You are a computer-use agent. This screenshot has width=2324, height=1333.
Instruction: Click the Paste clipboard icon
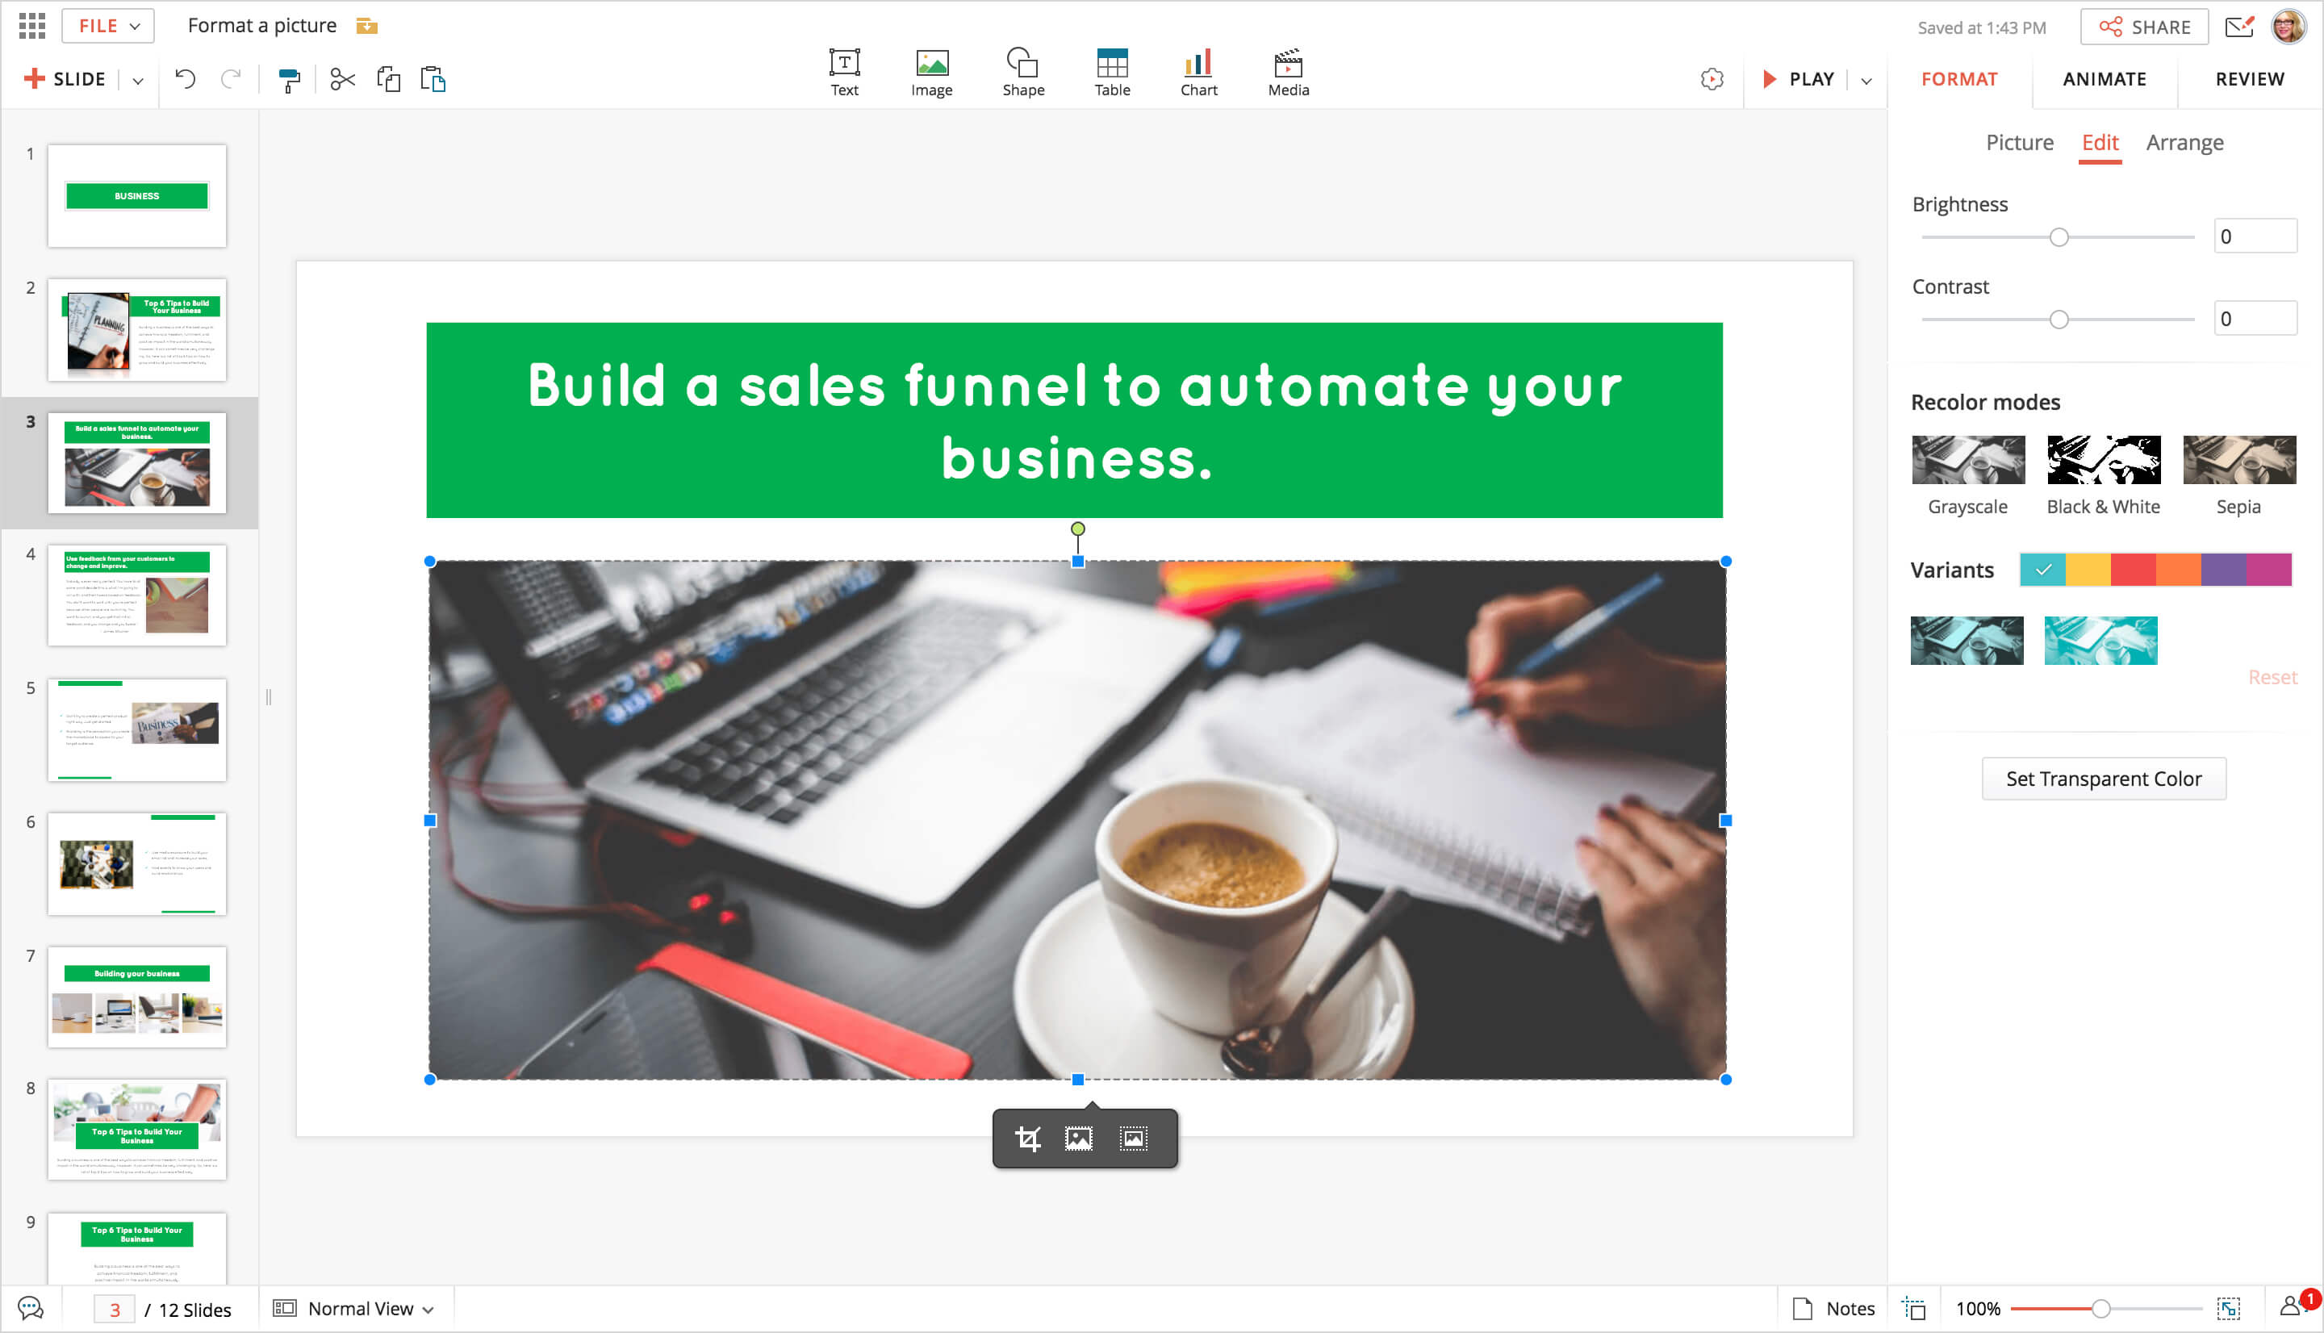click(433, 80)
